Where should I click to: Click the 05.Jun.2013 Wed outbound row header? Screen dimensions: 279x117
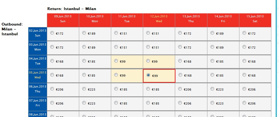point(37,76)
